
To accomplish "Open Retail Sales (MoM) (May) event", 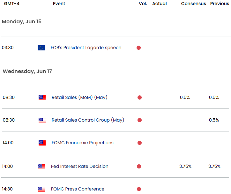I will click(x=79, y=98).
